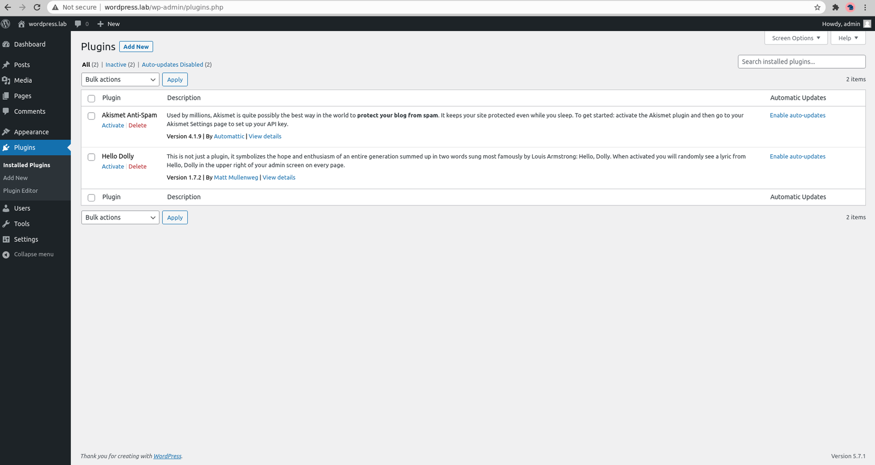Activate the Akismet Anti-Spam plugin
The width and height of the screenshot is (875, 465).
[x=113, y=126]
